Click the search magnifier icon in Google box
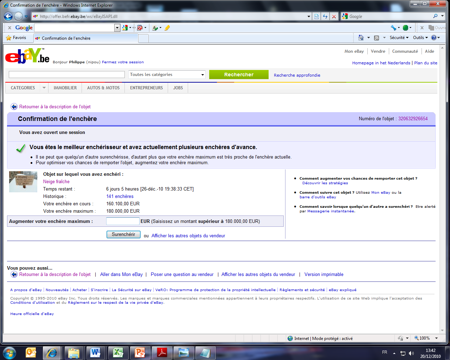This screenshot has width=450, height=360. point(436,16)
